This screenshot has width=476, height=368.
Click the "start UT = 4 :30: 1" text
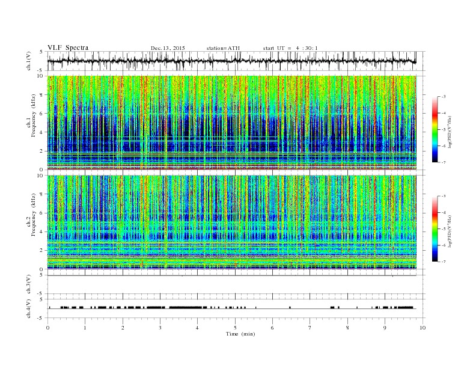(290, 48)
